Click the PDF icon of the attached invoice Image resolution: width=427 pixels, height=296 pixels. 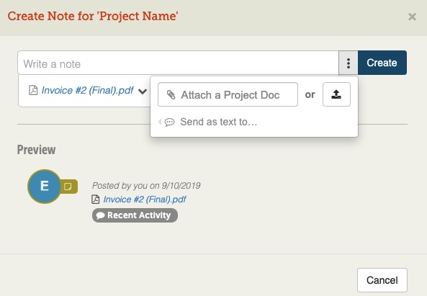[33, 90]
